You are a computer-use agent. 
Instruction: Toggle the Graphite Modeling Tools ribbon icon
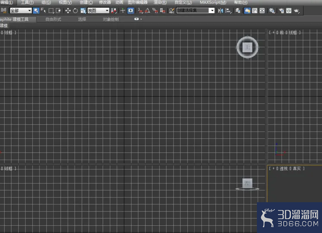(247, 10)
